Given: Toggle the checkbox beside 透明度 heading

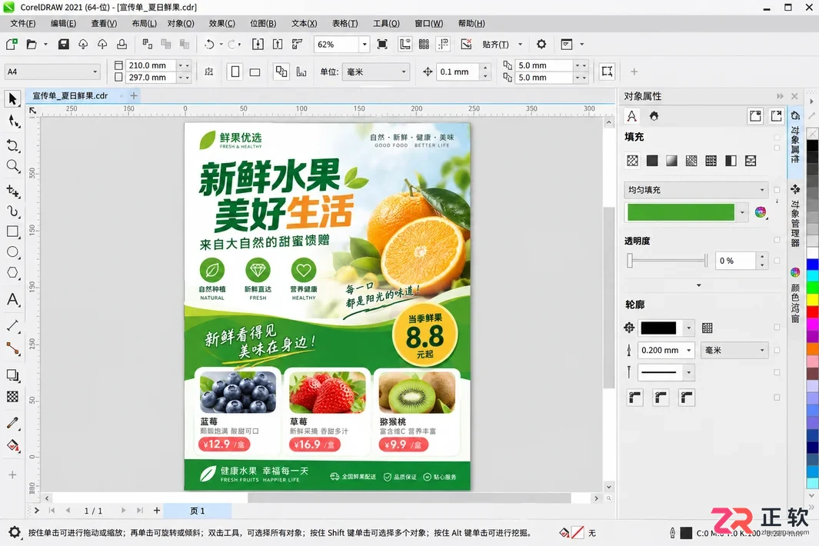Looking at the screenshot, I should [x=777, y=240].
